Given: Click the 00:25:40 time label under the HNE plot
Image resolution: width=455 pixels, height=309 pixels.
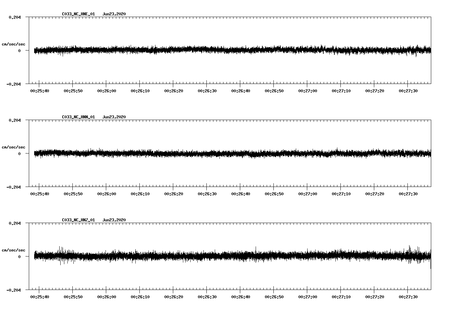Looking at the screenshot, I should pos(40,91).
